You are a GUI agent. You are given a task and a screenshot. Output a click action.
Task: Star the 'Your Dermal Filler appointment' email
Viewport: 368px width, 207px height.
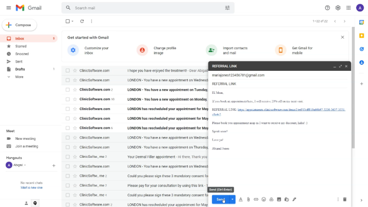[75, 156]
